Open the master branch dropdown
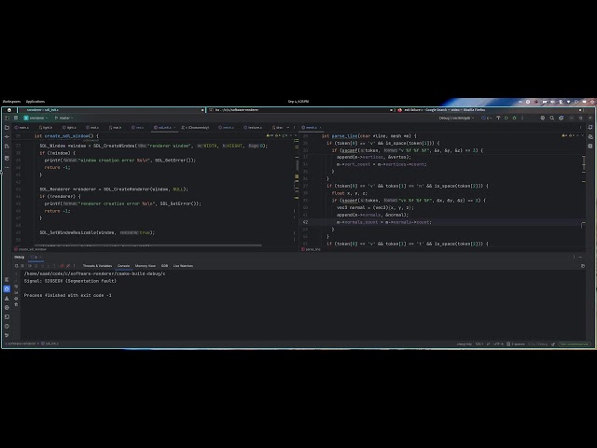 pos(63,119)
